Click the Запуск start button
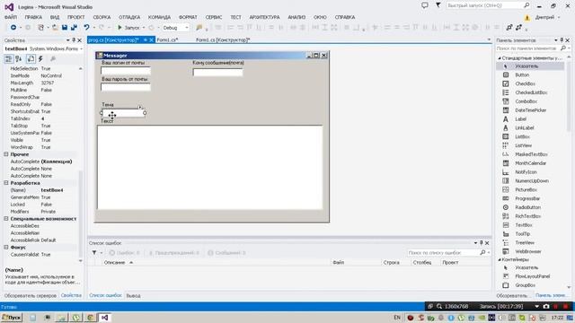This screenshot has height=323, width=575. [128, 28]
